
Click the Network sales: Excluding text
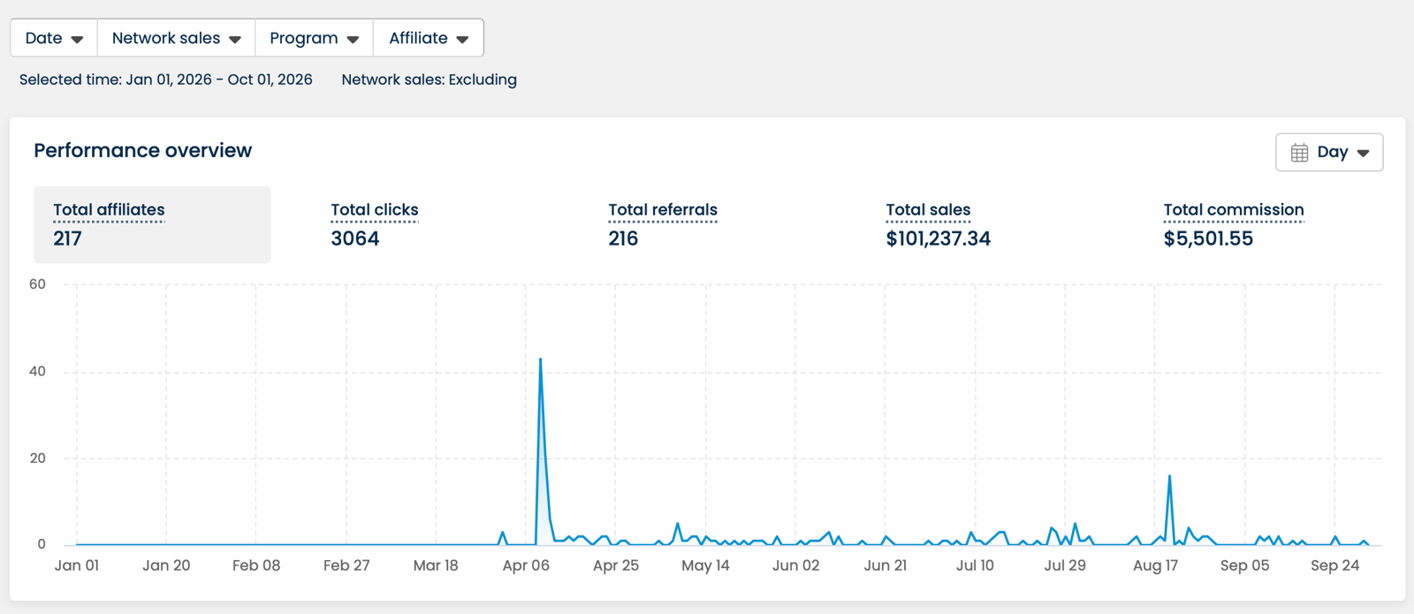click(x=430, y=80)
